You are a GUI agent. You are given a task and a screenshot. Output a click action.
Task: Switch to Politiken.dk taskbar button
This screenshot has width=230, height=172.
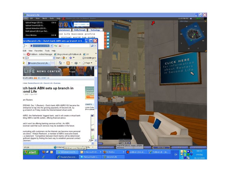click(160, 152)
